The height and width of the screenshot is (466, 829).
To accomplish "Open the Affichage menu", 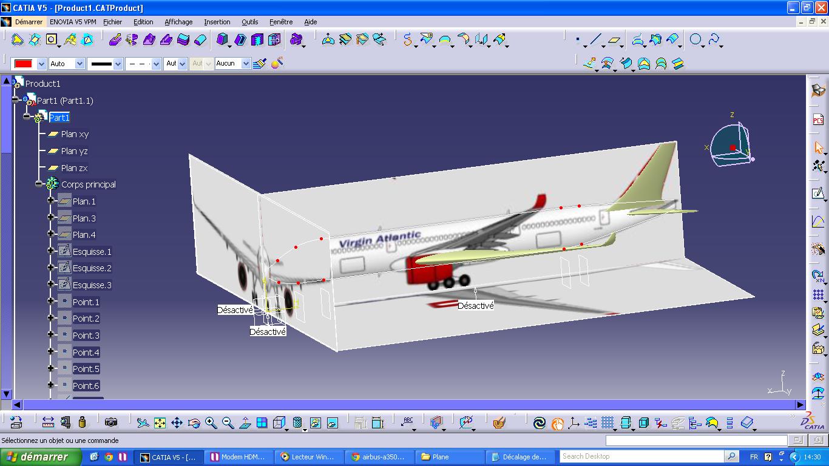I will pos(178,22).
